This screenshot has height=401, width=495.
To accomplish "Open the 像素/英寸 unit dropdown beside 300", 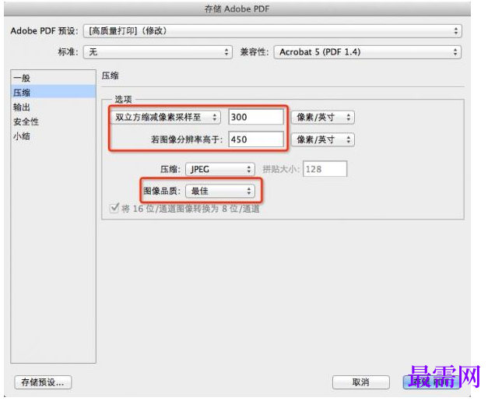I will pyautogui.click(x=323, y=117).
